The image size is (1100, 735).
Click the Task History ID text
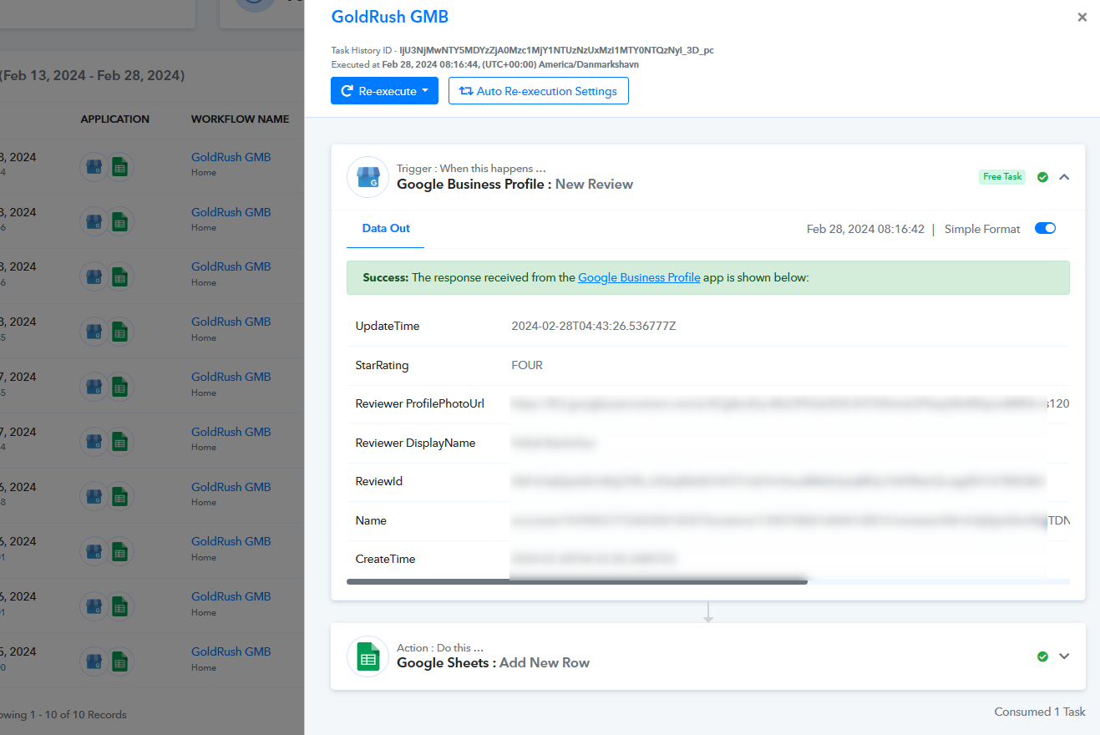tap(522, 50)
